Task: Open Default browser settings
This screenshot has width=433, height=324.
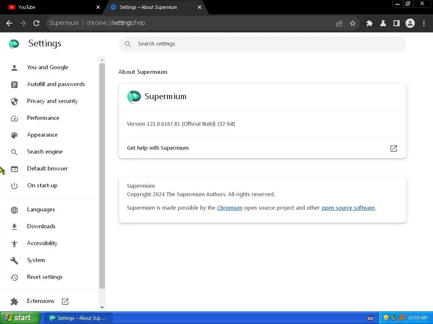Action: tap(47, 169)
